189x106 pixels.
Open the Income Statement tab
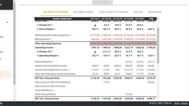pyautogui.click(x=56, y=12)
